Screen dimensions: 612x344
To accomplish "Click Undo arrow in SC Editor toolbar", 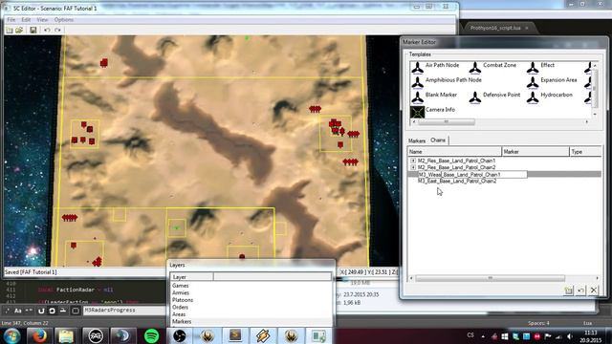I will click(47, 30).
